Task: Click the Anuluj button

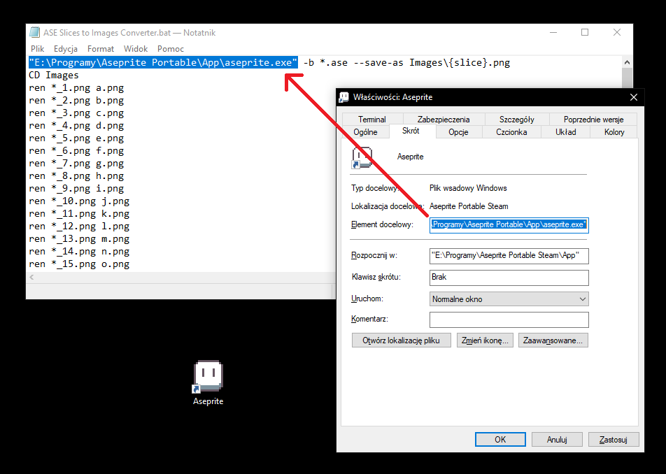Action: click(x=557, y=440)
